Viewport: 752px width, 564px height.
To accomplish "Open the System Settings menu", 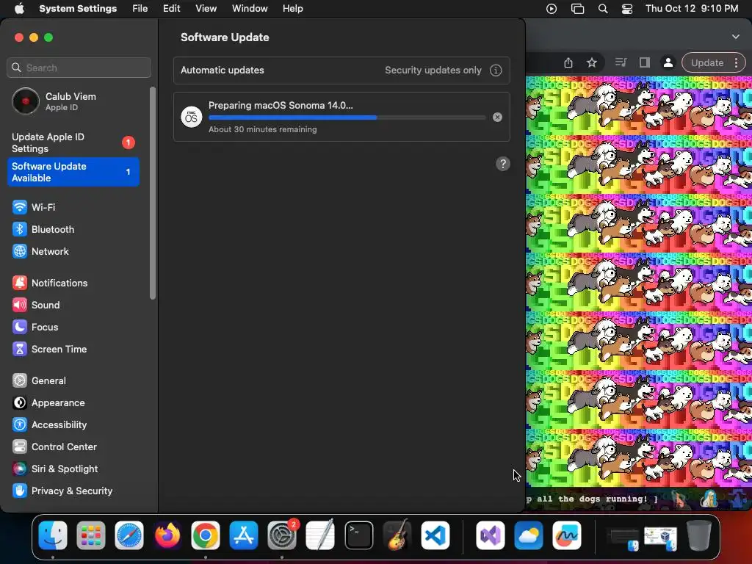I will (x=78, y=9).
